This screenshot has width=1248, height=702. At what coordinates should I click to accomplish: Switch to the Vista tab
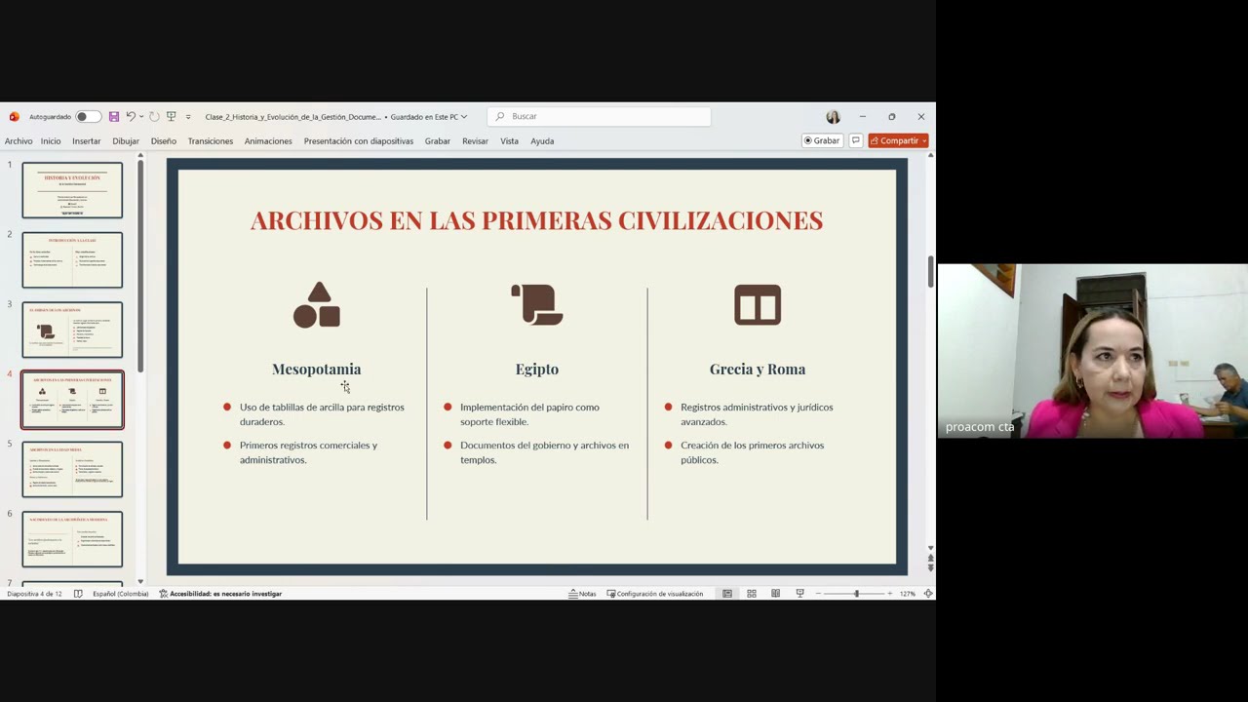tap(509, 141)
